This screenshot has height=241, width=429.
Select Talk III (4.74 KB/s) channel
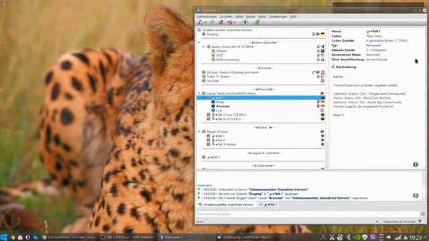pyautogui.click(x=227, y=119)
